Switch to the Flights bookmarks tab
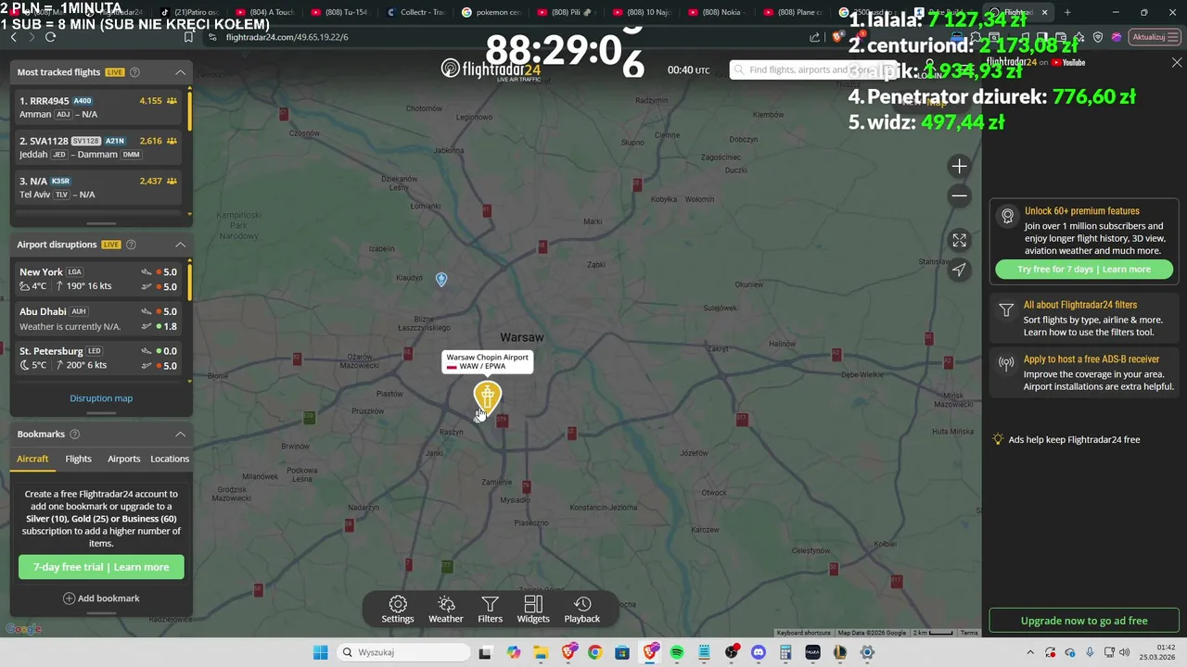Viewport: 1187px width, 667px height. [x=78, y=459]
